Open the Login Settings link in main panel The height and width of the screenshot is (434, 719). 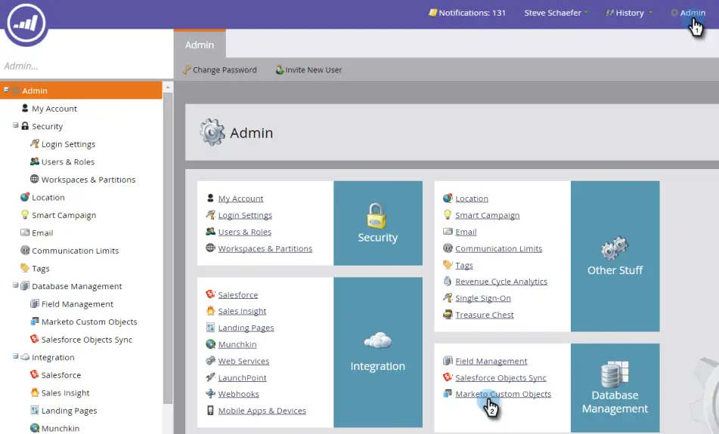click(245, 215)
